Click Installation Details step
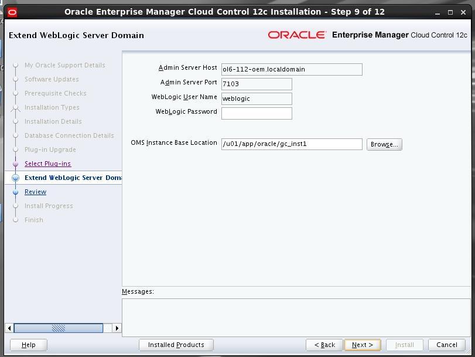Screen dimensions: 475x357 (x=53, y=121)
